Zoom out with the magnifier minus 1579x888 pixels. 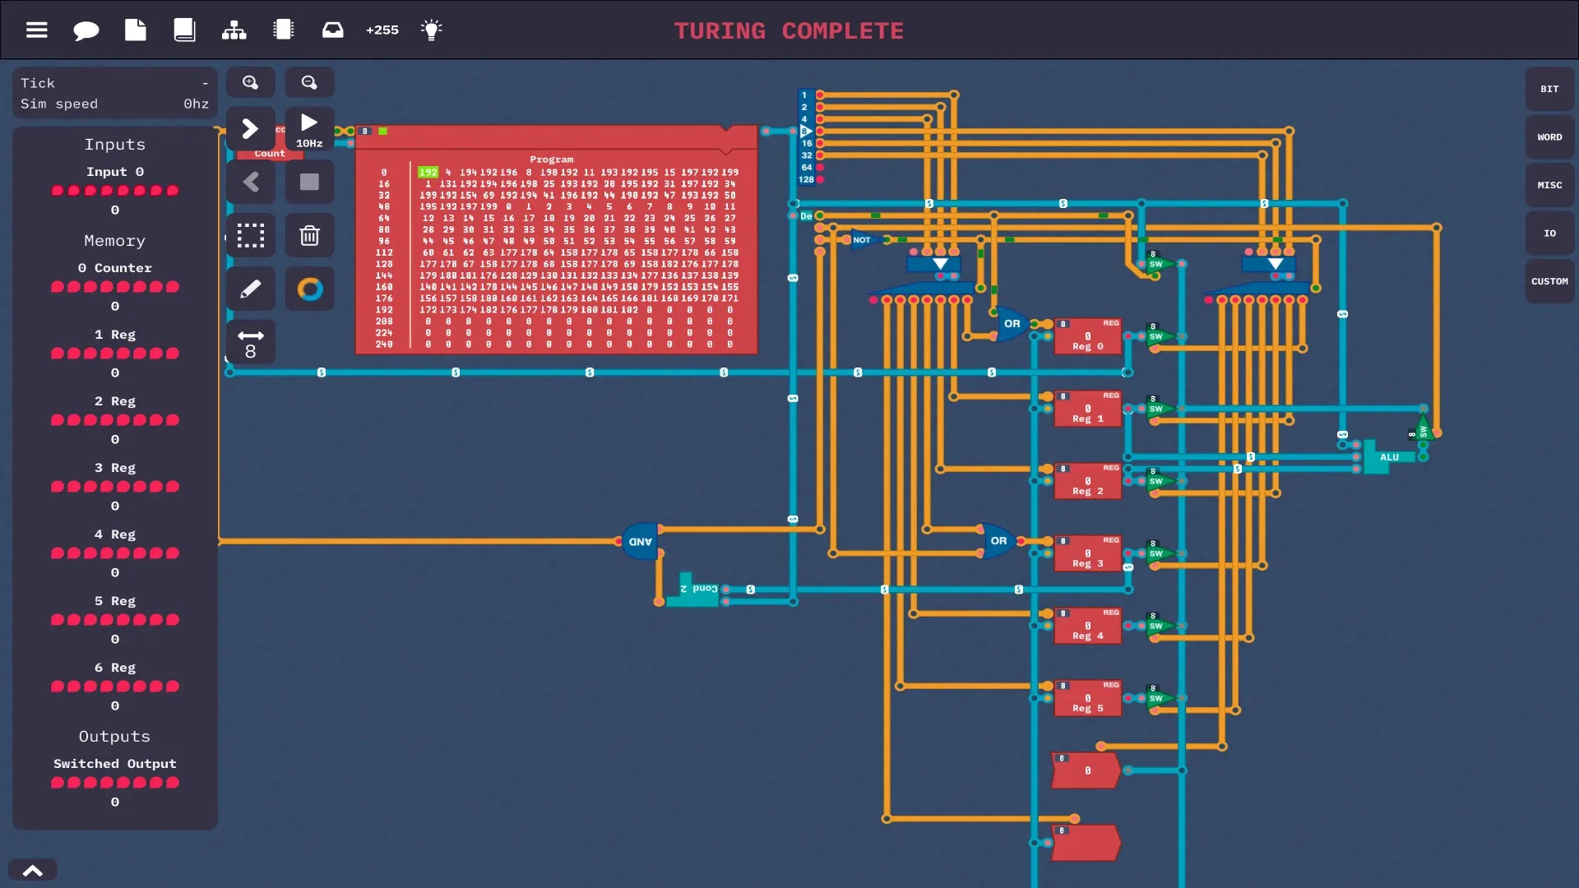(x=309, y=82)
